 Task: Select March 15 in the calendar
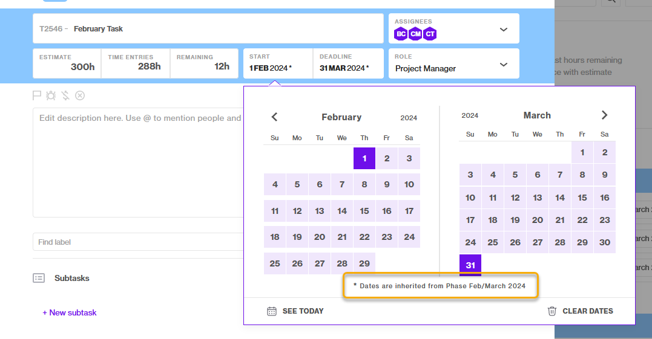[x=582, y=198]
